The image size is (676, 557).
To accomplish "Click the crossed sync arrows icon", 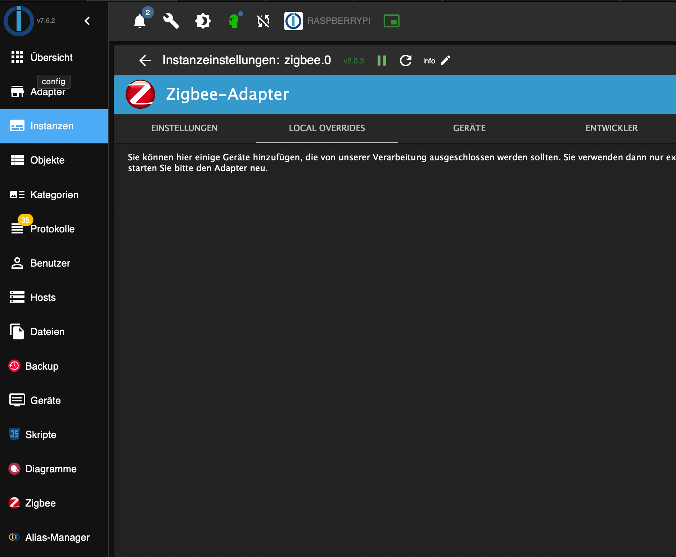I will tap(263, 21).
